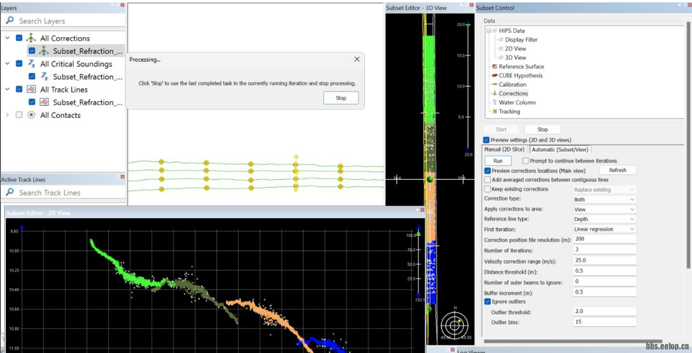
Task: Click the Refresh button
Action: (618, 170)
